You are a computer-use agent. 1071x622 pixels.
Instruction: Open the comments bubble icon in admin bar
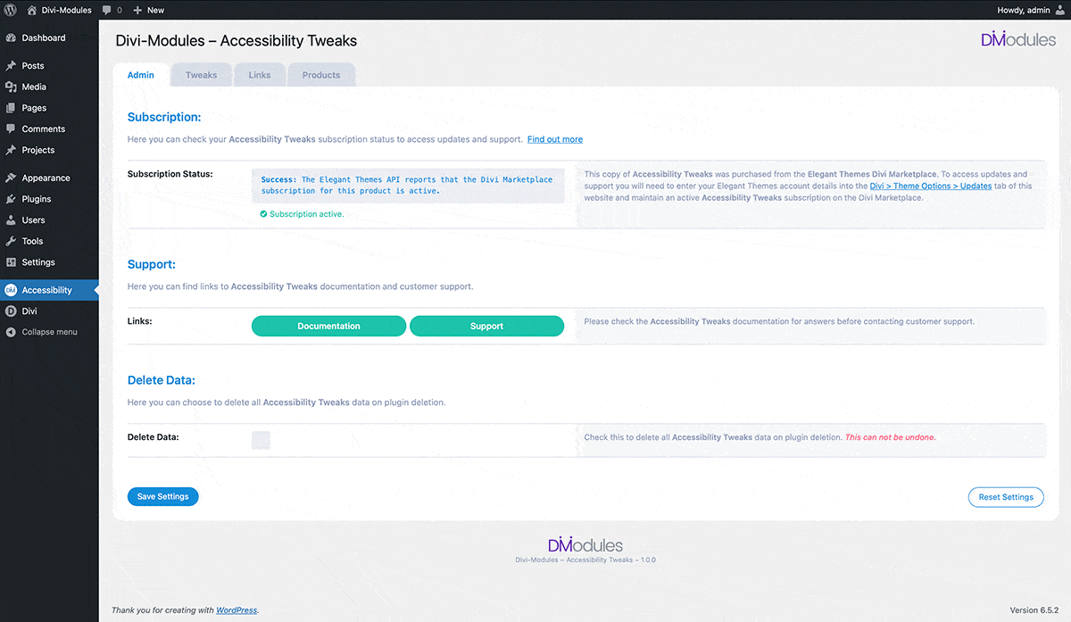click(x=108, y=10)
